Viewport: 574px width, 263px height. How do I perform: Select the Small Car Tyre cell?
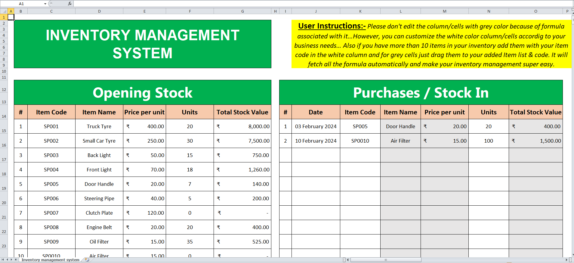point(99,141)
